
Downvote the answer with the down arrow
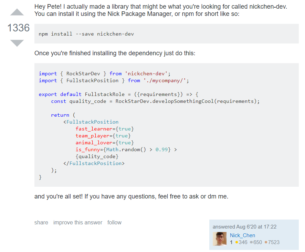[17, 42]
